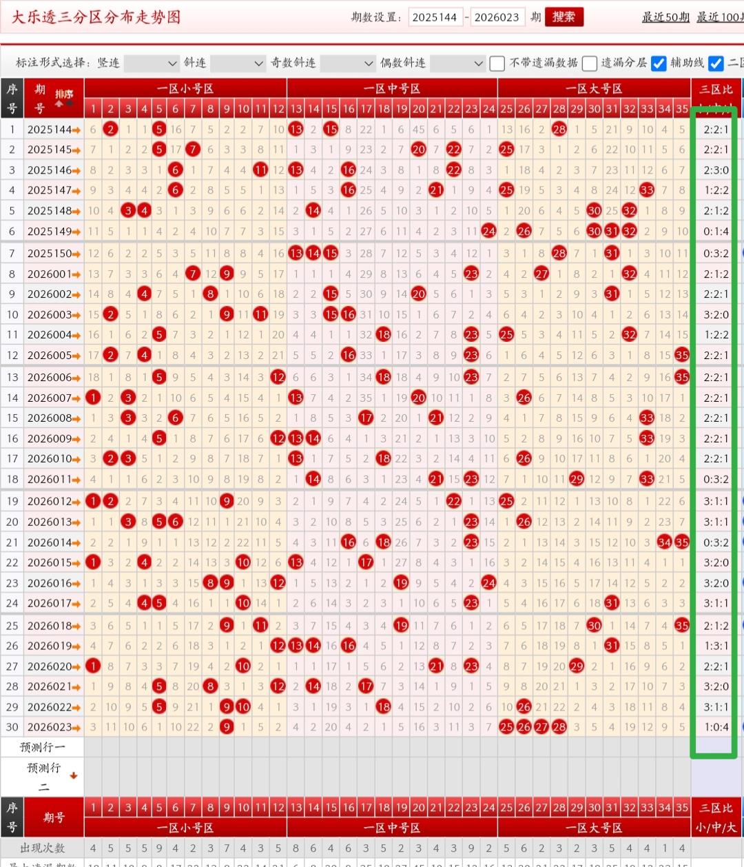Click the orange arrow beside issue 2026006
The image size is (744, 867).
point(76,378)
